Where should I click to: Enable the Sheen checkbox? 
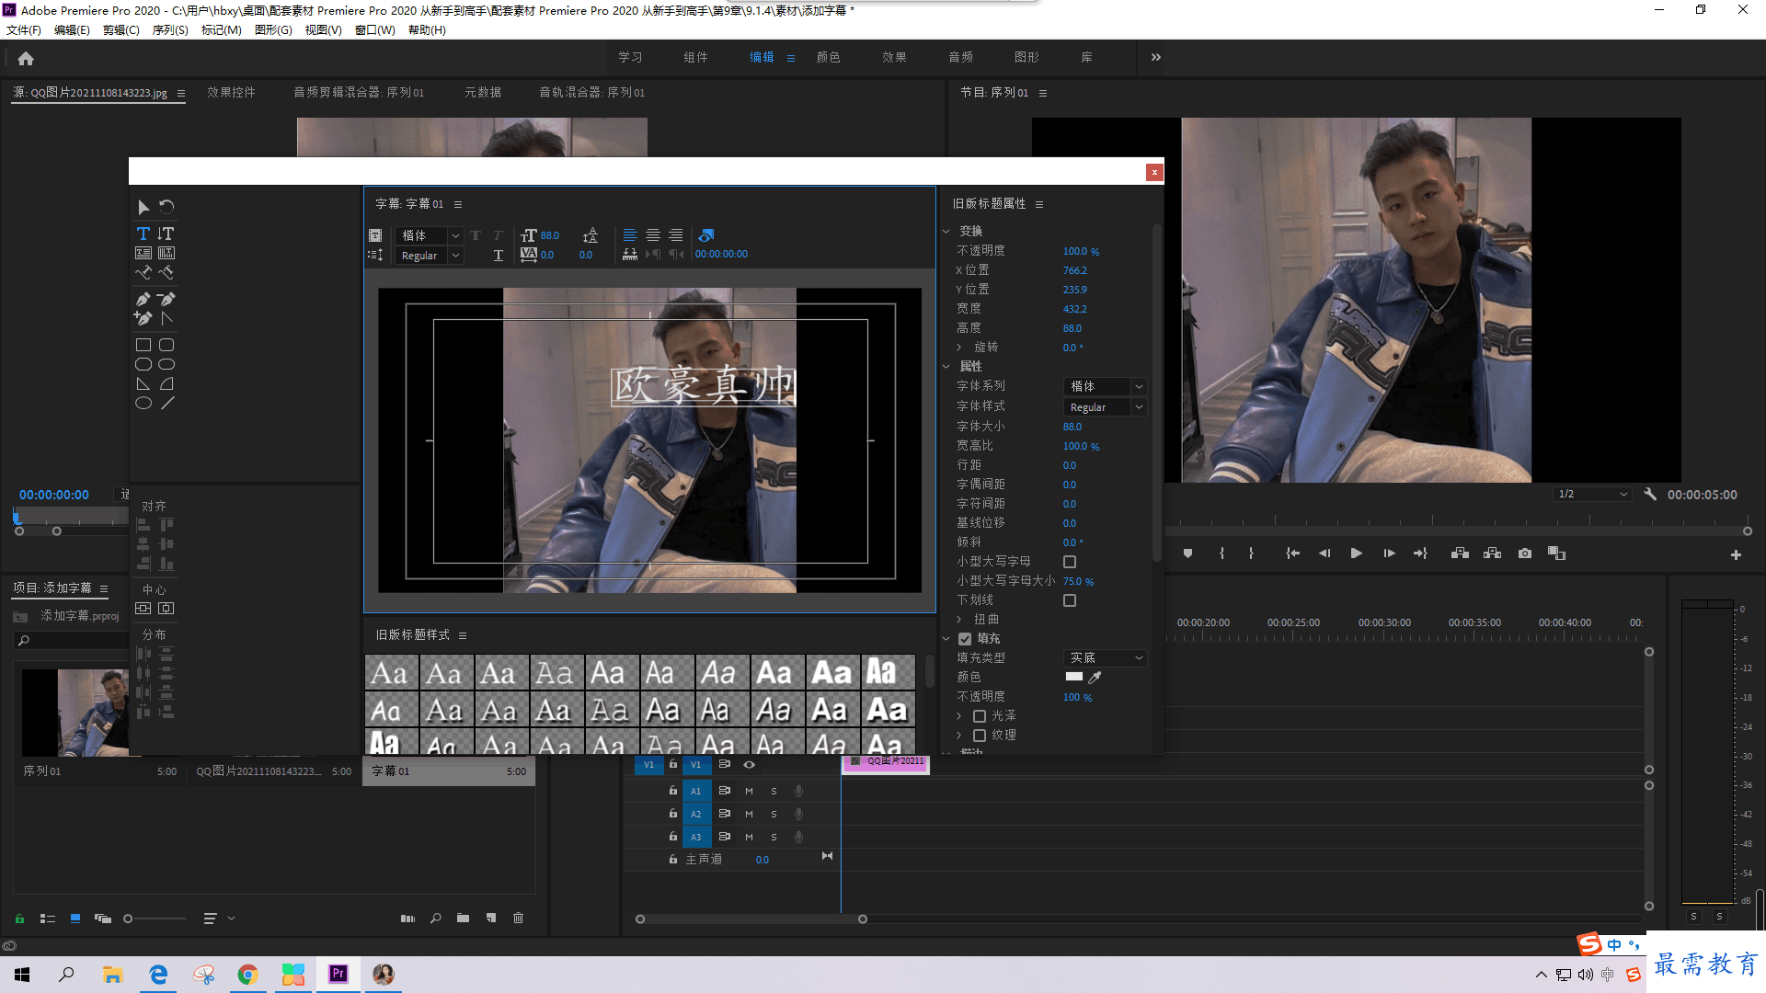[980, 716]
